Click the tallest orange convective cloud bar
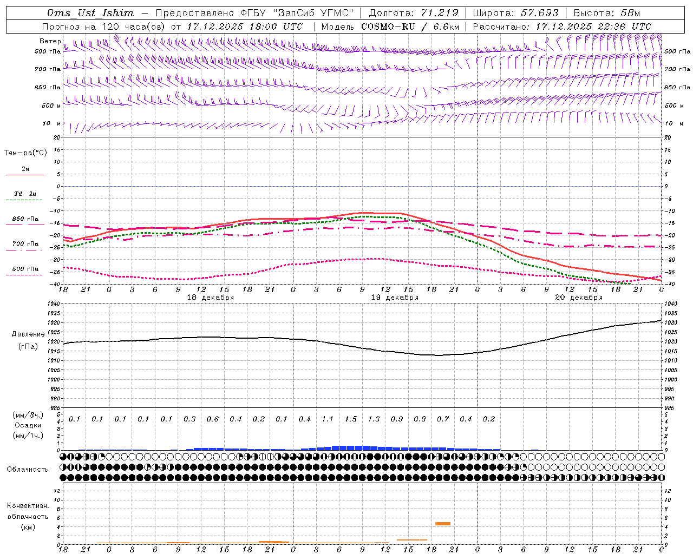Viewport: 693px width, 554px height. [443, 524]
